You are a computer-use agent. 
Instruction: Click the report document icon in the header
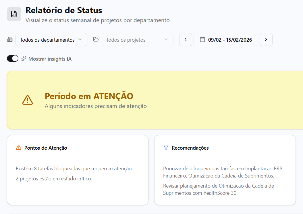14,14
